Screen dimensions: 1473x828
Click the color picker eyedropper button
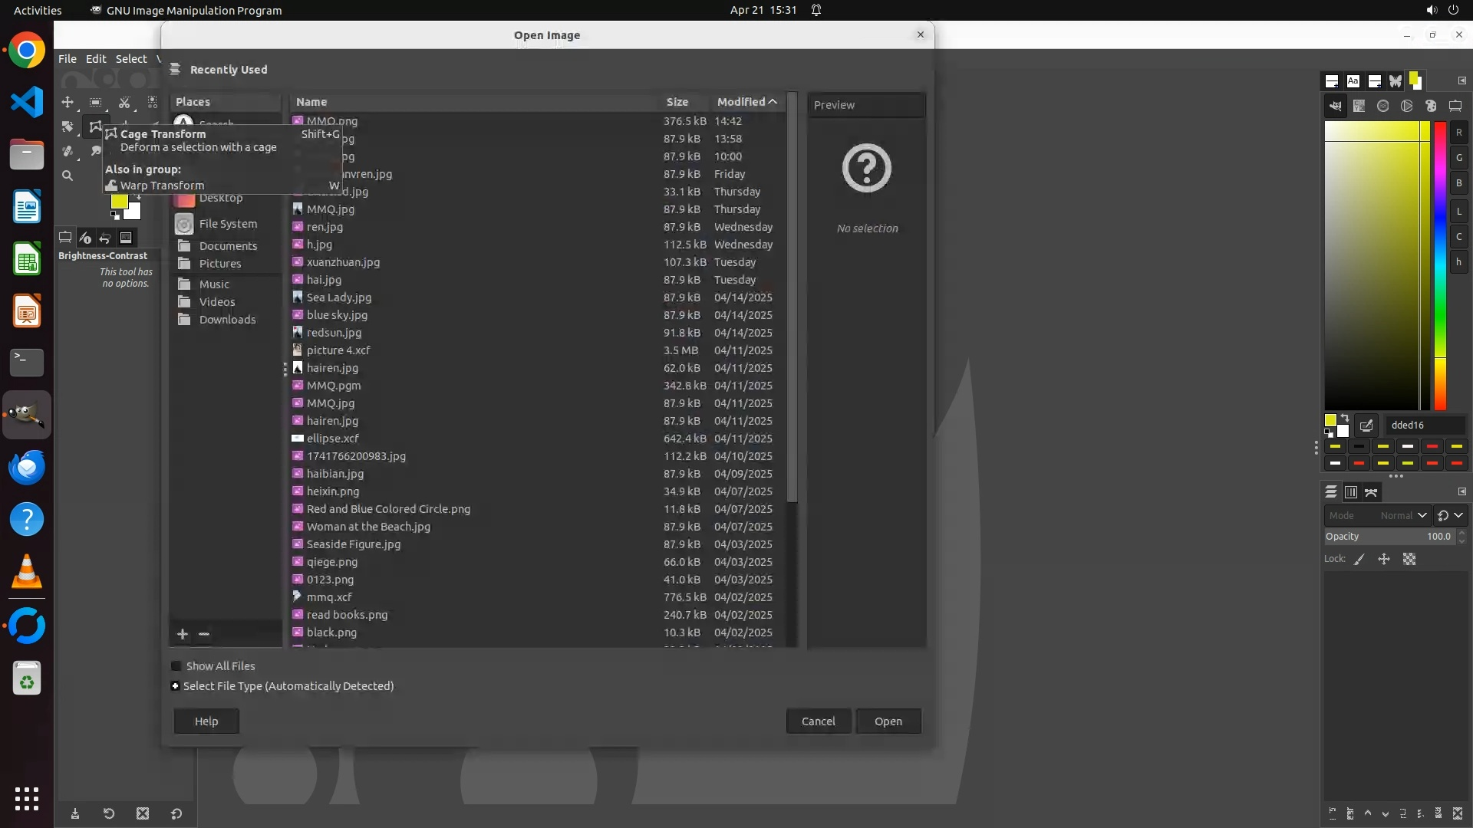pos(1366,425)
